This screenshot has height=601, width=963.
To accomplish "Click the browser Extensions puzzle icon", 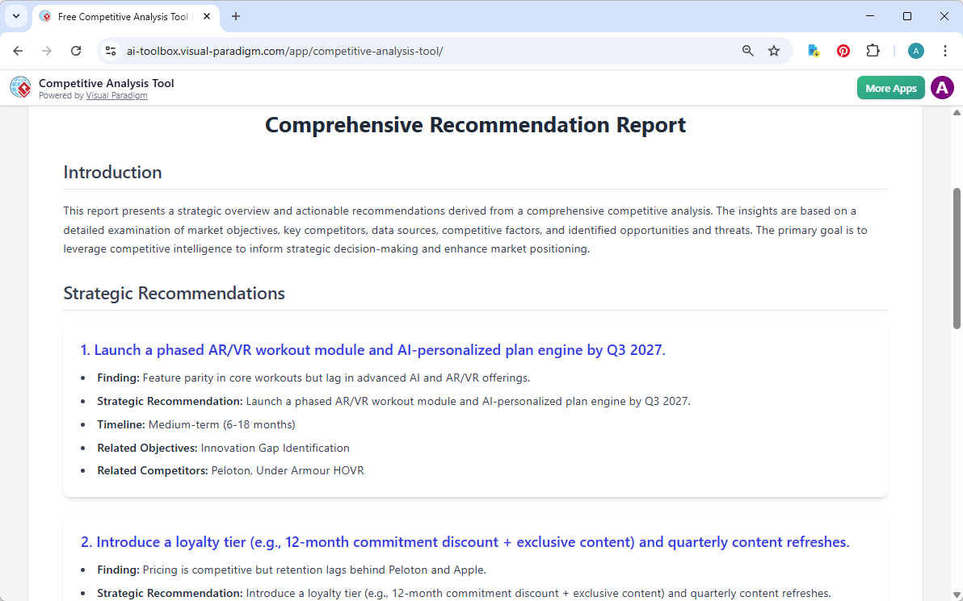I will tap(873, 50).
